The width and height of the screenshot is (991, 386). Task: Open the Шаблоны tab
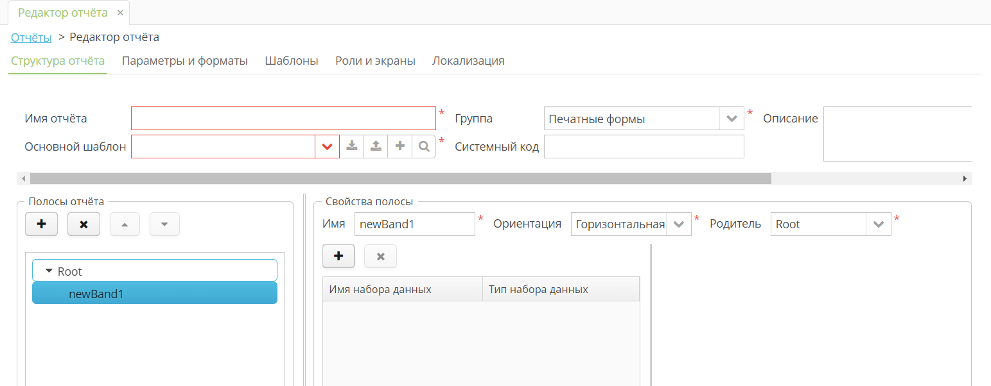(292, 61)
